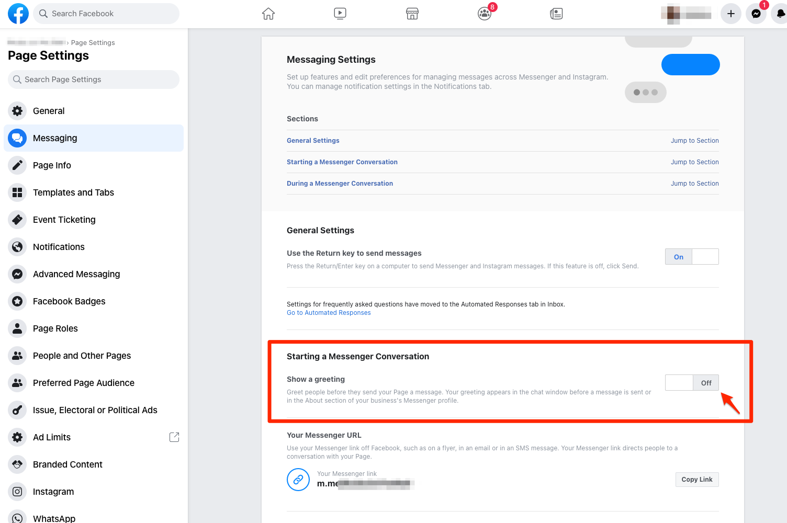787x523 pixels.
Task: Follow the Go to Automated Responses link
Action: tap(329, 313)
